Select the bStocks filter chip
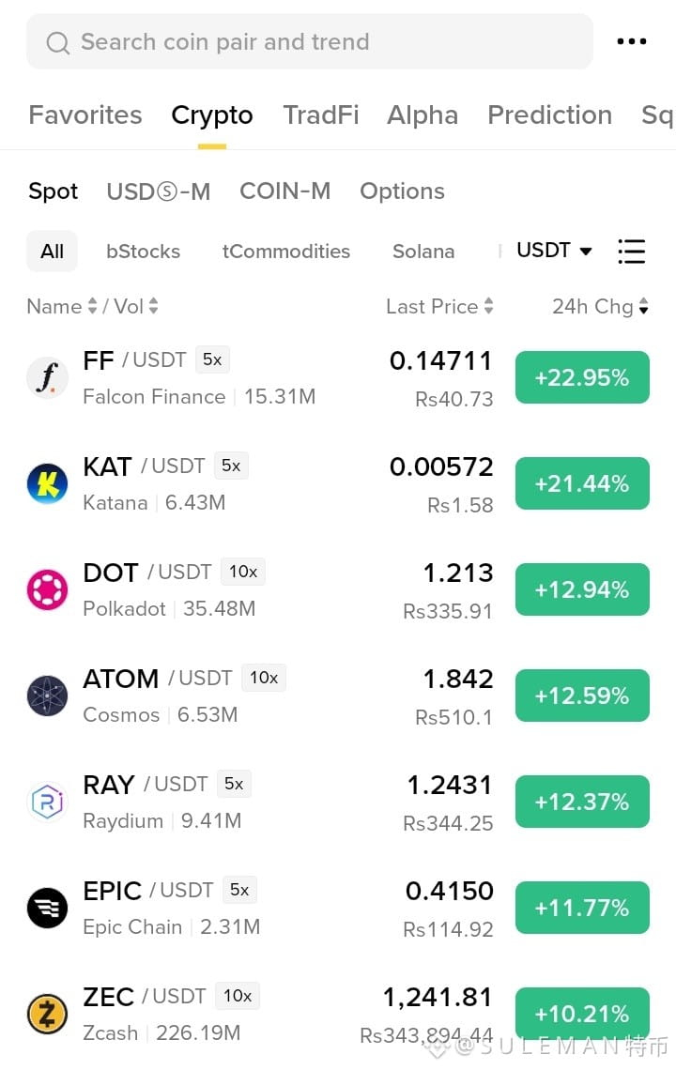The height and width of the screenshot is (1070, 676). tap(144, 252)
